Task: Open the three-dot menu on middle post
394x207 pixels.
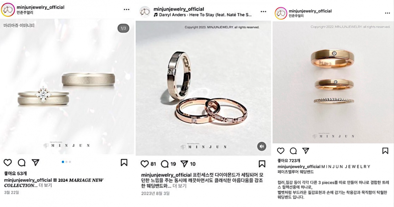Action: [263, 12]
